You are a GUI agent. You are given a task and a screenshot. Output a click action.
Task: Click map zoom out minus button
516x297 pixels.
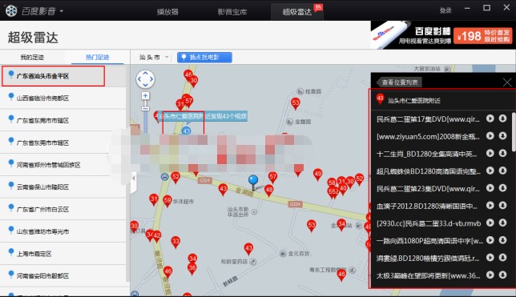click(x=145, y=109)
